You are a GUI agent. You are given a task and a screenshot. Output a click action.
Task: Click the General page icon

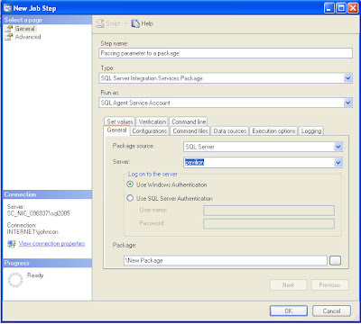[9, 29]
